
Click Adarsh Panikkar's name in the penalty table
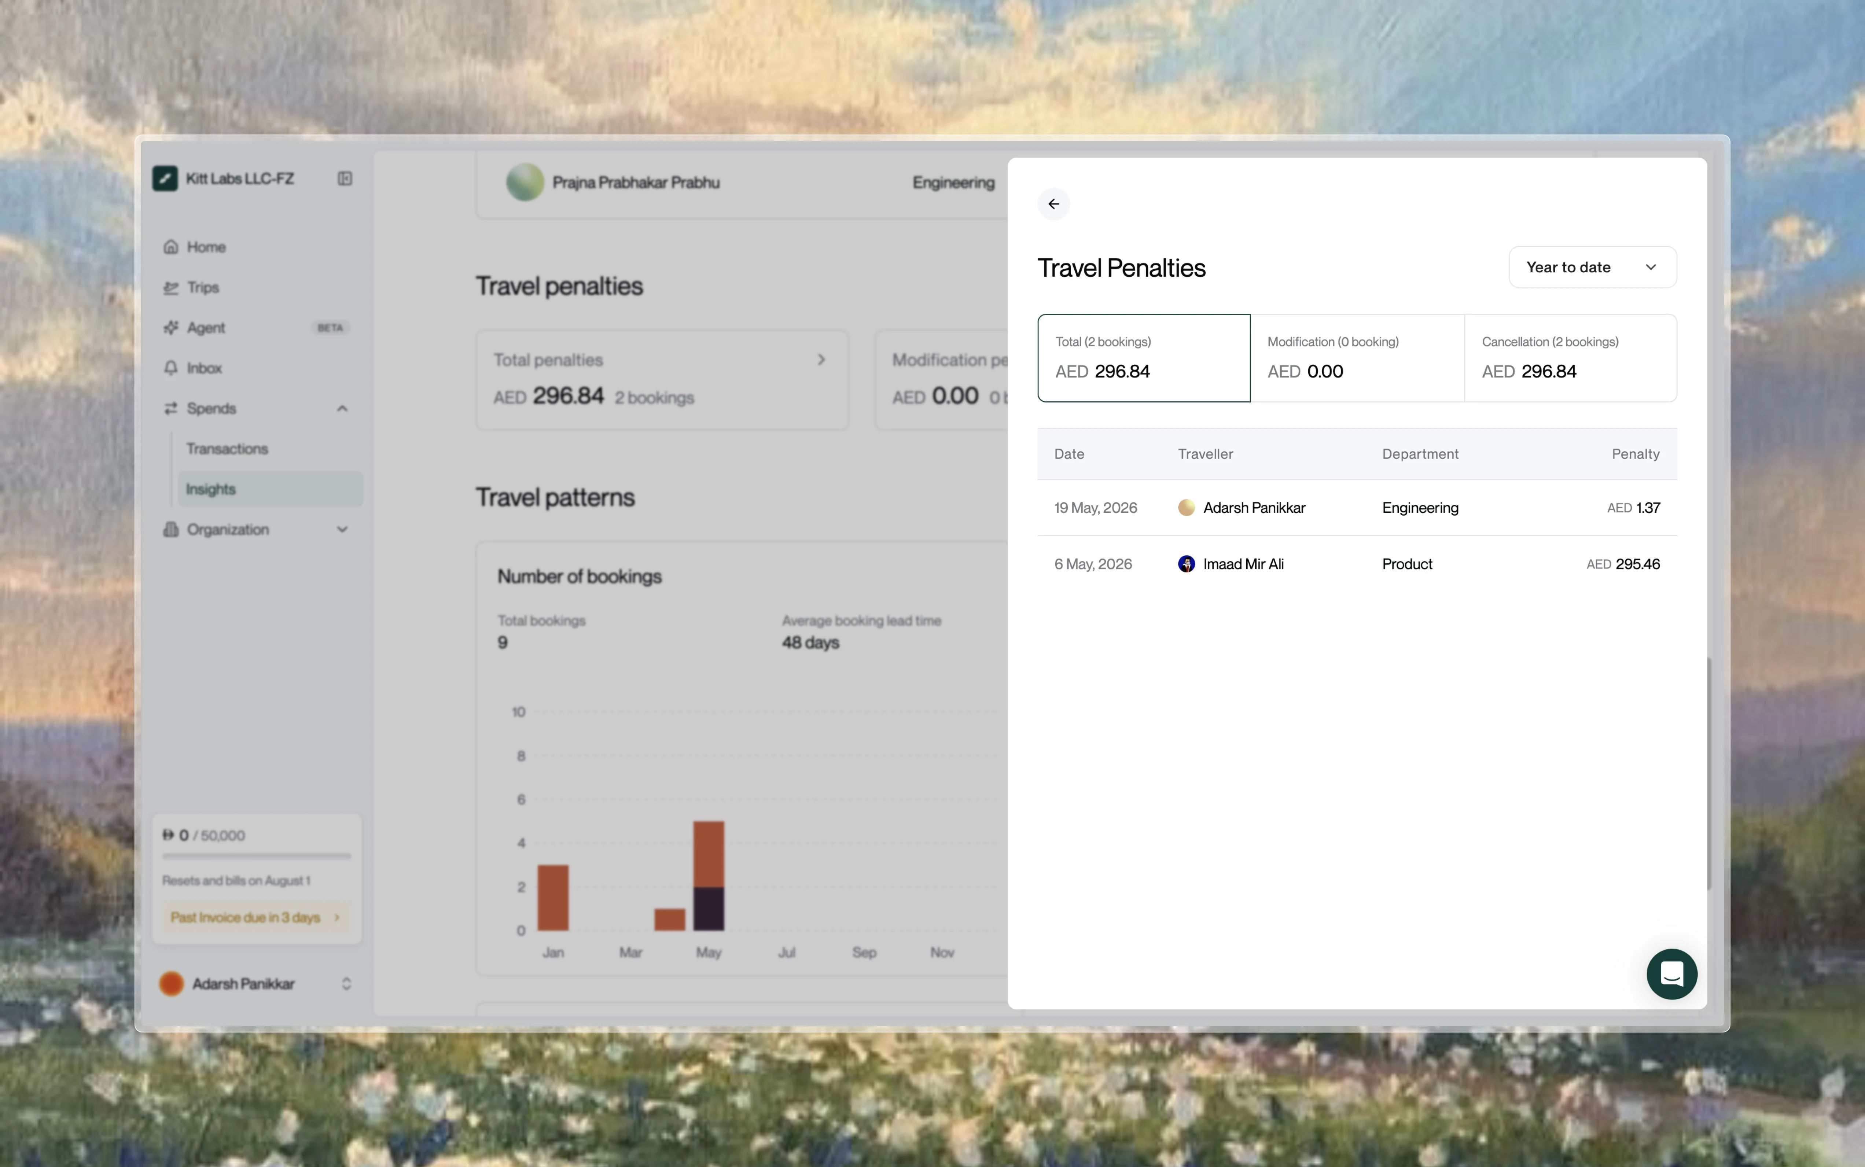pos(1254,508)
